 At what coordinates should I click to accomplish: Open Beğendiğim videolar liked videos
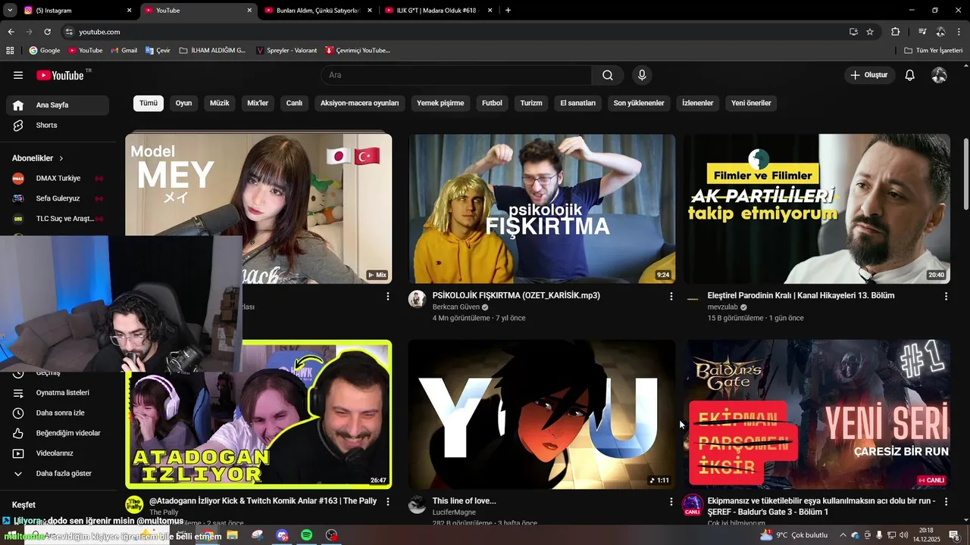(x=58, y=433)
